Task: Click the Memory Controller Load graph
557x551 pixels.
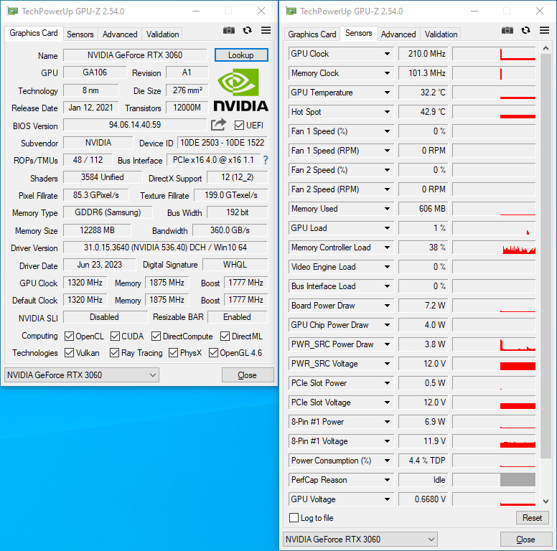Action: point(494,248)
